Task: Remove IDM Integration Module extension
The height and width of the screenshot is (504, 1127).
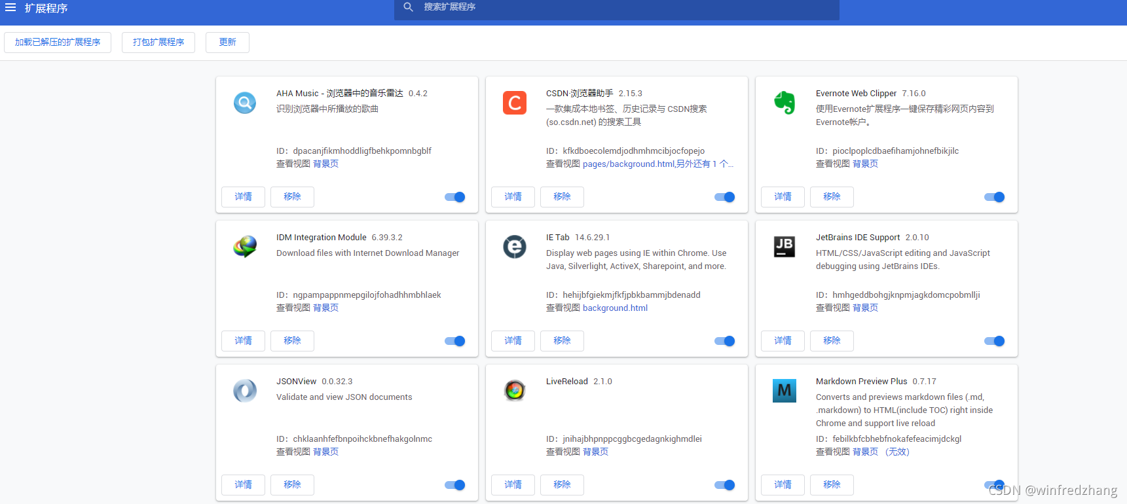Action: coord(292,341)
